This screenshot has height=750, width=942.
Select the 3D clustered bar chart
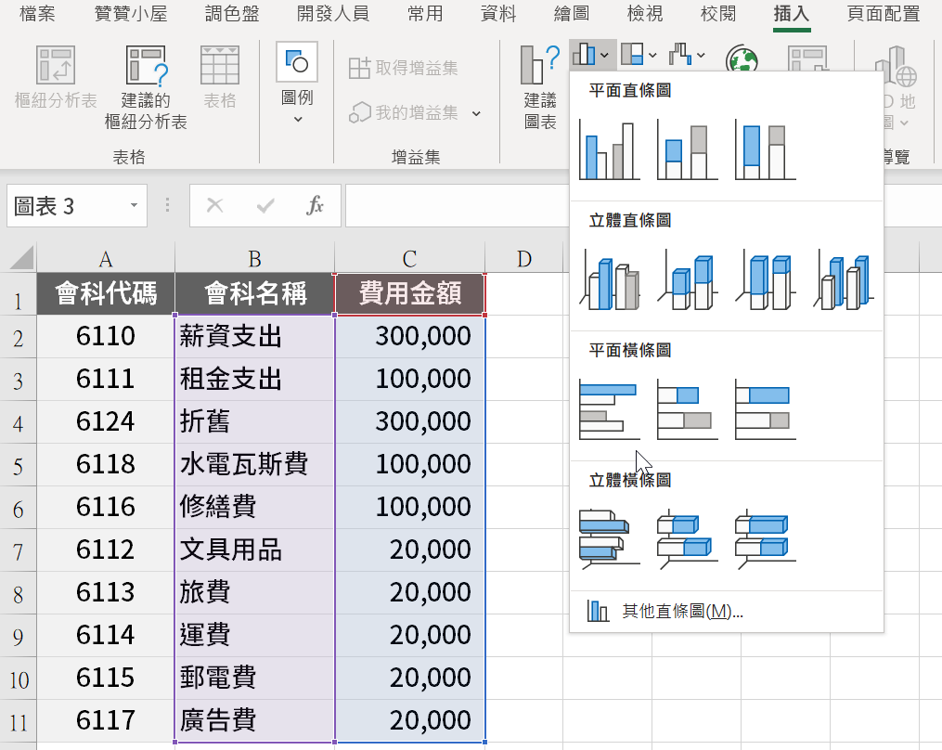609,539
